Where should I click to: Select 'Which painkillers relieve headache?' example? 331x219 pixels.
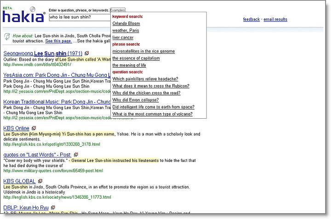(145, 79)
